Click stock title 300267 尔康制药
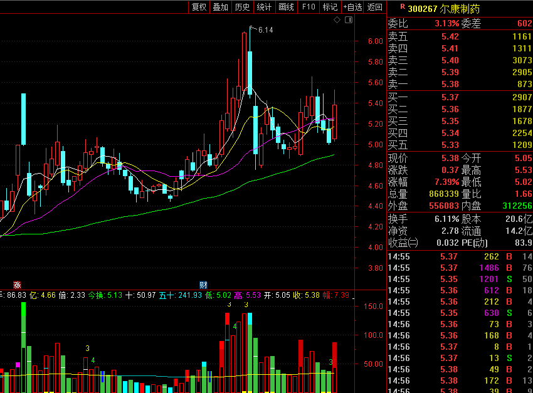Viewport: 533px width, 393px height. [x=443, y=9]
